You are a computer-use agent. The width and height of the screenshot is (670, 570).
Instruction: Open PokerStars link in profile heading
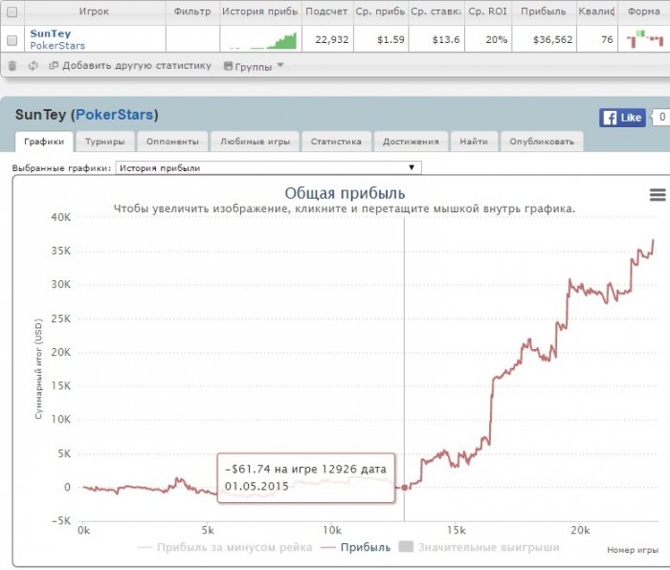click(114, 115)
